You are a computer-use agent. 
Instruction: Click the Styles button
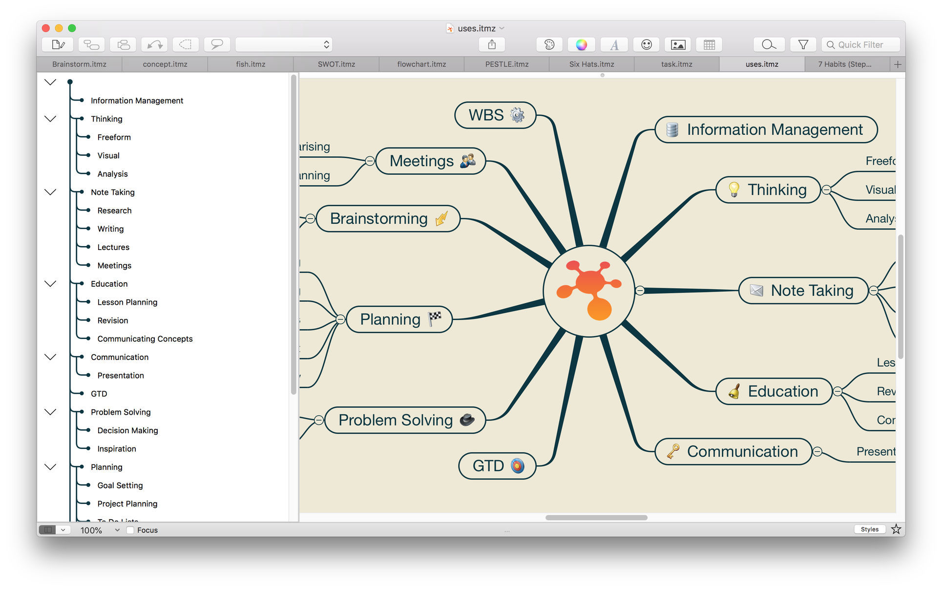pyautogui.click(x=869, y=529)
